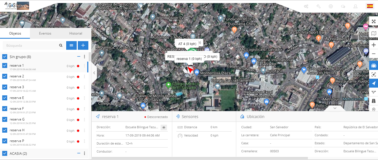Image resolution: width=378 pixels, height=160 pixels.
Task: Click the blue add object plus button
Action: (83, 45)
